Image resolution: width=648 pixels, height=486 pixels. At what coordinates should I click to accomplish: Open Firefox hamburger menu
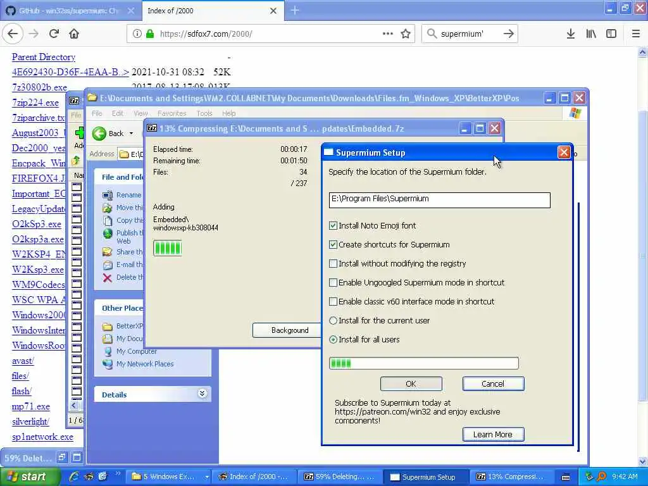click(x=636, y=34)
